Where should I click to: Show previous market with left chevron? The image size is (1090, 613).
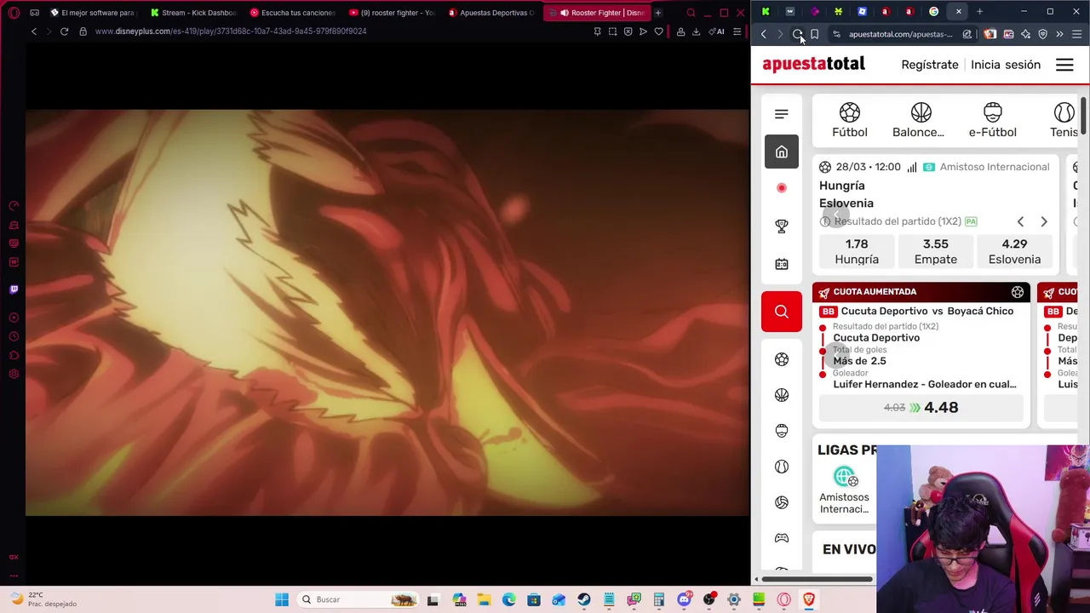[1020, 221]
